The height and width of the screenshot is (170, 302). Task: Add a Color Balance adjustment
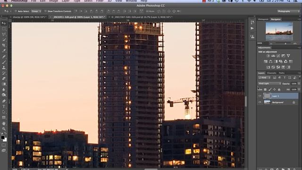(x=270, y=61)
